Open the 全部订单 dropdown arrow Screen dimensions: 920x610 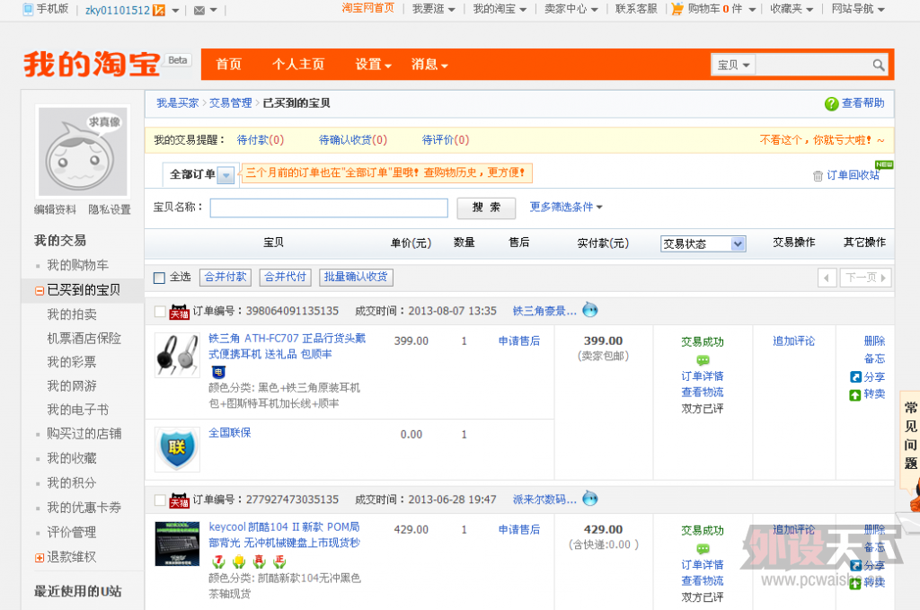tap(226, 175)
